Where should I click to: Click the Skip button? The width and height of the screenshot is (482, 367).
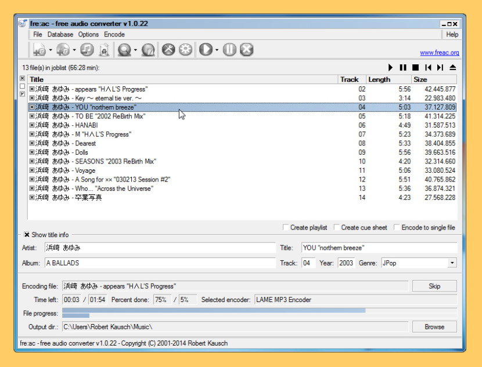[x=434, y=286]
